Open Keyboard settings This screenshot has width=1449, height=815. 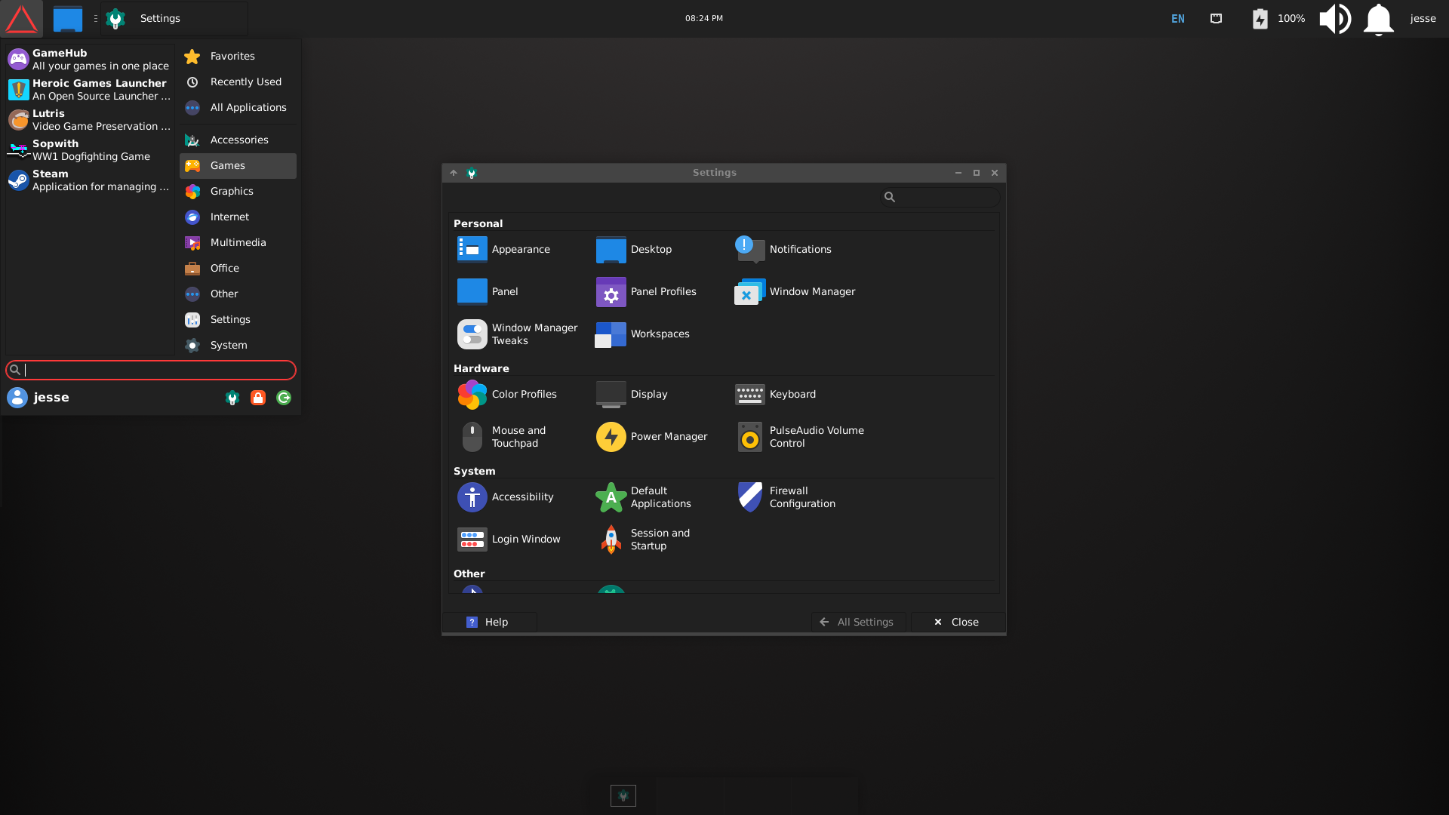click(775, 394)
